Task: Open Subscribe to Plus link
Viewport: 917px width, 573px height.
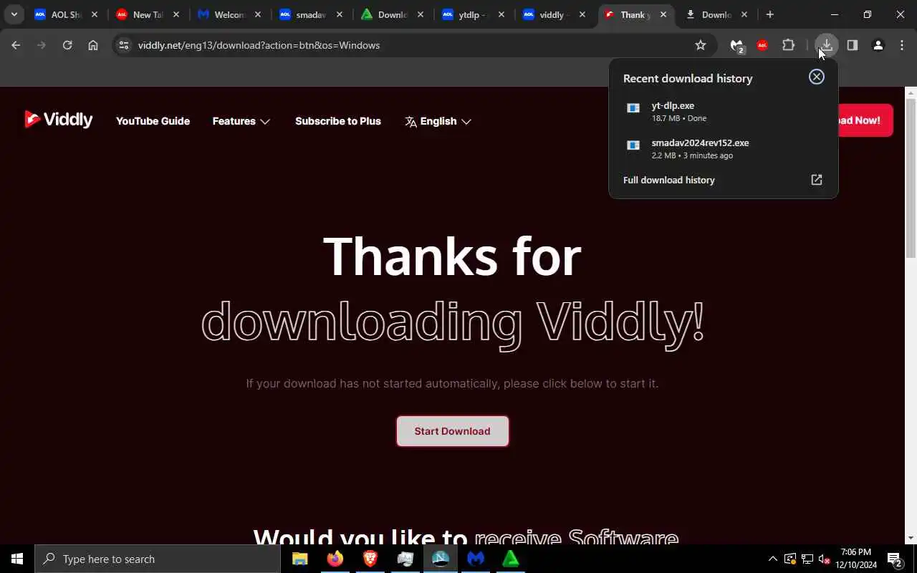Action: [337, 121]
